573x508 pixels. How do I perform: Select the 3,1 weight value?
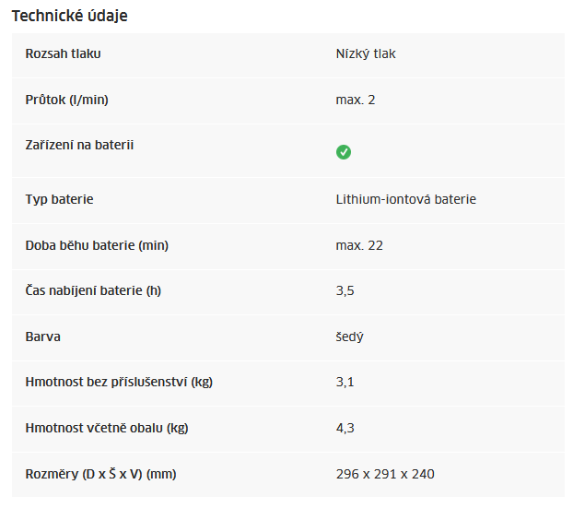pos(345,383)
